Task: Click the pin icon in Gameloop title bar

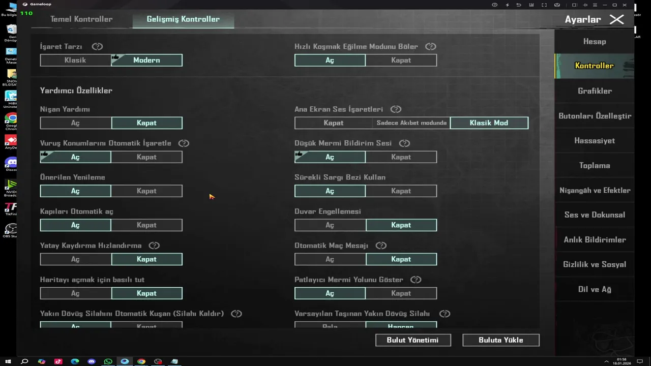Action: coord(584,5)
